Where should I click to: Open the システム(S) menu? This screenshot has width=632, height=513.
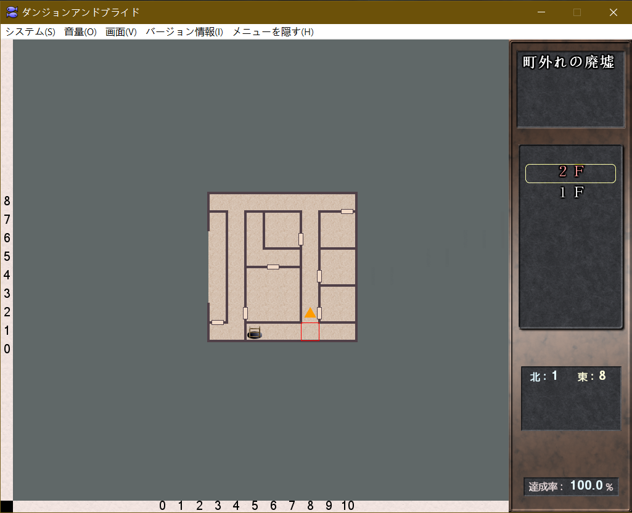coord(30,32)
